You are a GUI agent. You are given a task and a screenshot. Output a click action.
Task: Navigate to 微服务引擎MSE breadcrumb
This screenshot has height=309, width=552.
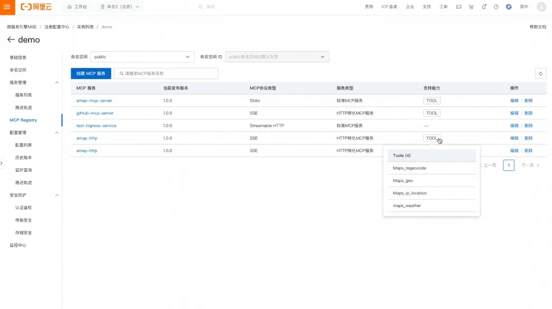[22, 27]
